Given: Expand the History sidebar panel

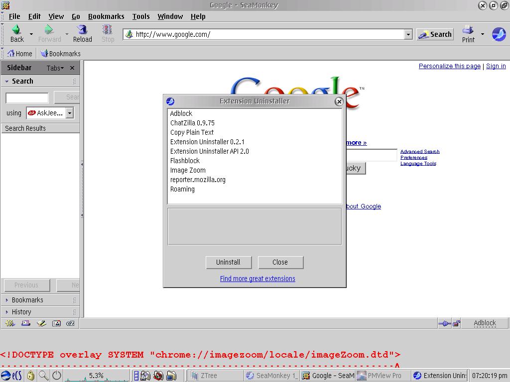Looking at the screenshot, I should click(21, 312).
